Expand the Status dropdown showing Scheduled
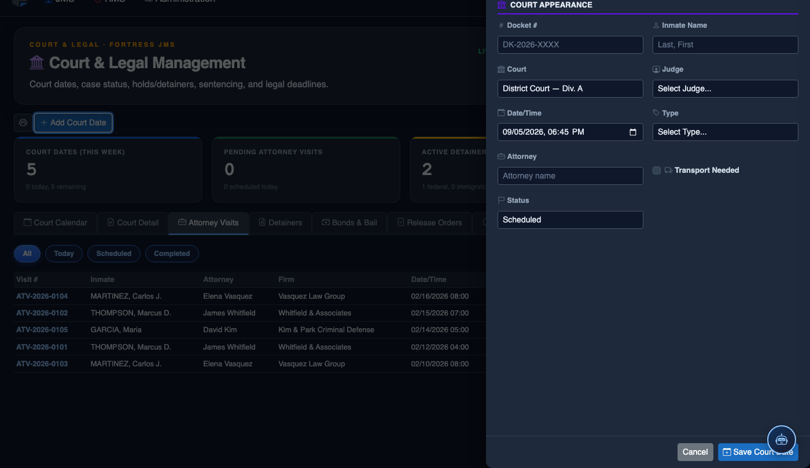The height and width of the screenshot is (468, 810). (x=570, y=220)
